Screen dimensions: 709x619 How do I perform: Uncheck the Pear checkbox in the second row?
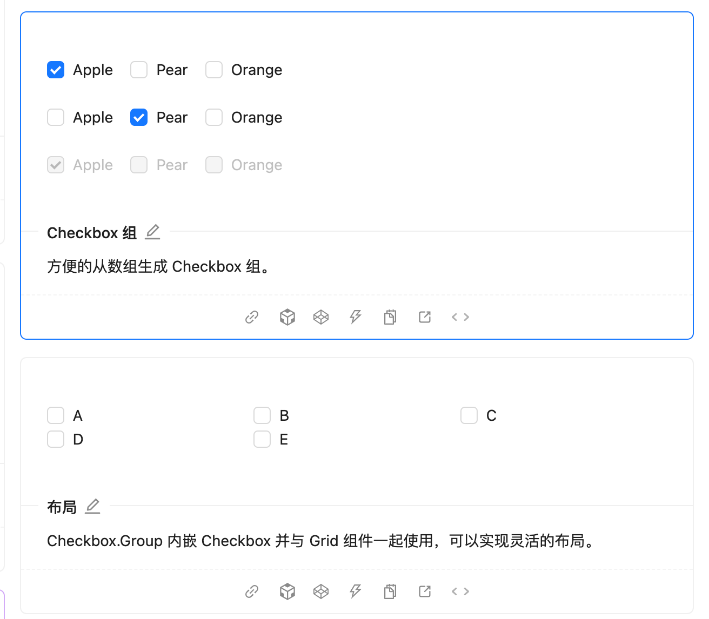[139, 117]
